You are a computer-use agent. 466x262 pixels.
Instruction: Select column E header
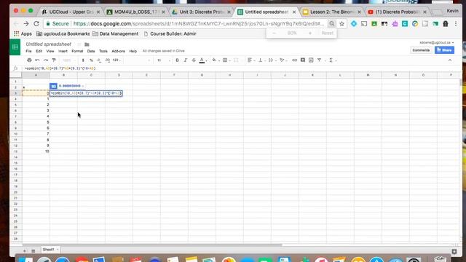(x=146, y=75)
